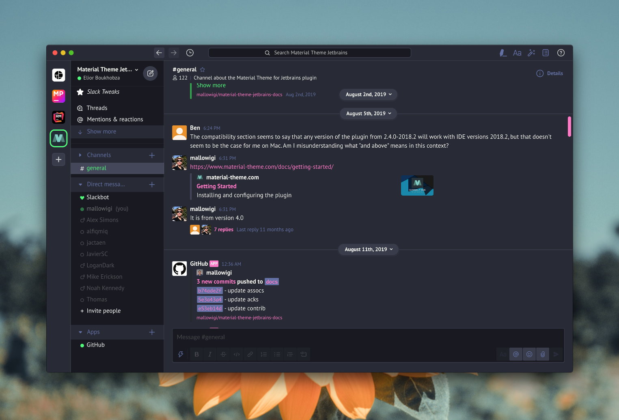Screen dimensions: 619x420
Task: Open the emoji picker in composer
Action: (x=529, y=354)
